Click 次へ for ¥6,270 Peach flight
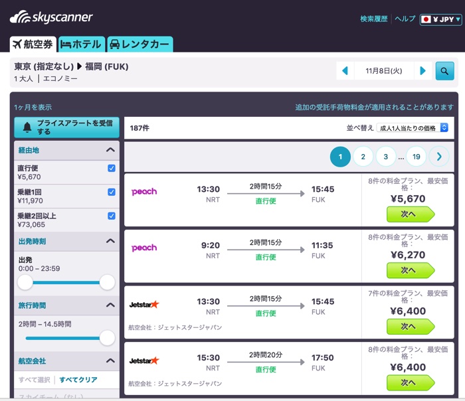 pos(411,270)
